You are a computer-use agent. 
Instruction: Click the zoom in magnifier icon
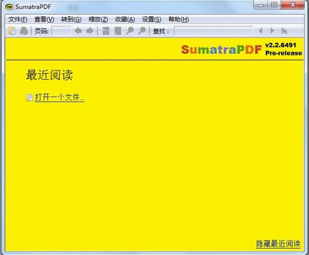[142, 31]
